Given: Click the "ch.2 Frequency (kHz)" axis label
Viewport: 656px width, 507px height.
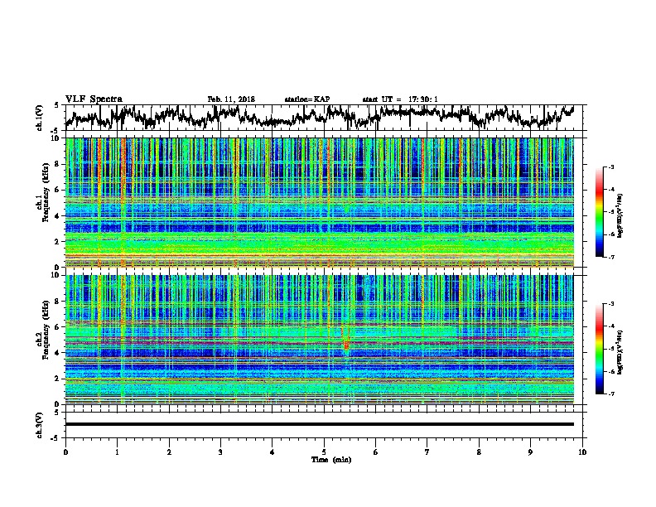Looking at the screenshot, I should click(42, 330).
